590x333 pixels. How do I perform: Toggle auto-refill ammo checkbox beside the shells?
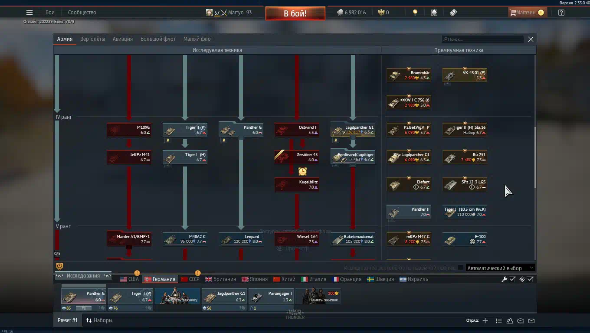(530, 279)
